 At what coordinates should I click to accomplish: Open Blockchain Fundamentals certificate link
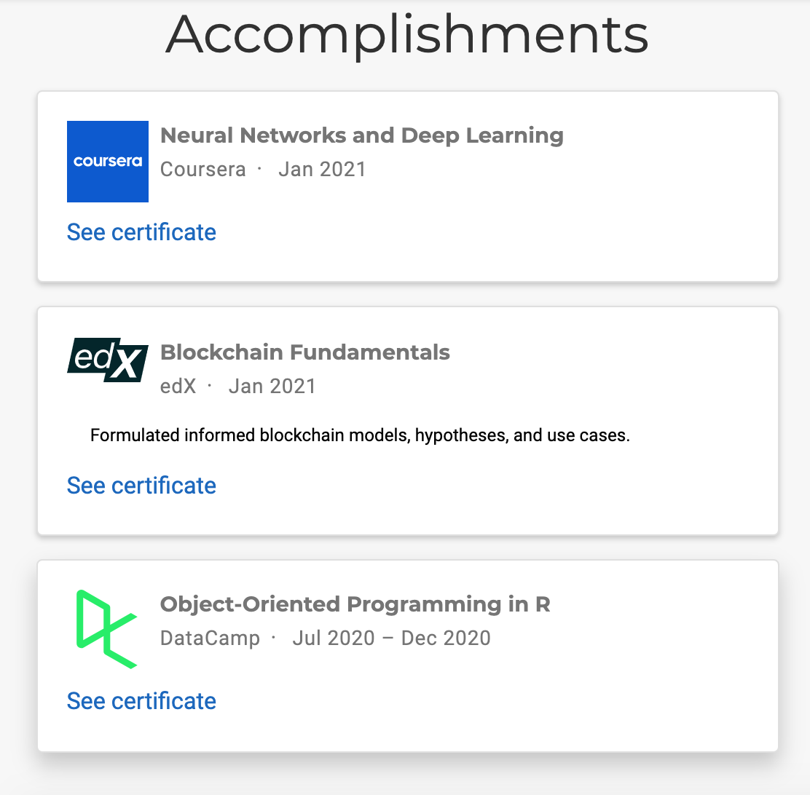141,486
